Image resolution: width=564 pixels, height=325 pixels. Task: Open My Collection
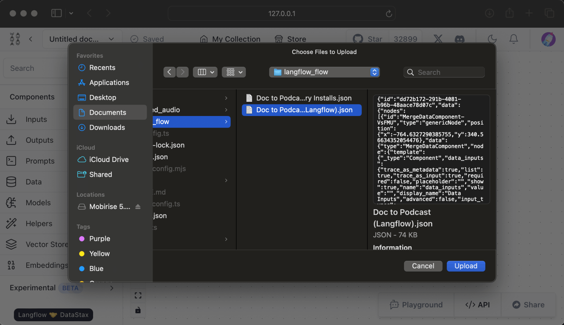[x=230, y=39]
